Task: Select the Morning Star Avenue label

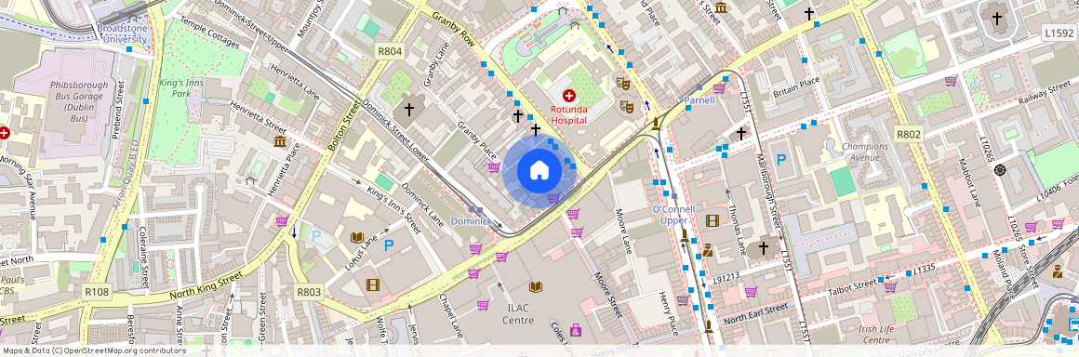Action: click(17, 187)
